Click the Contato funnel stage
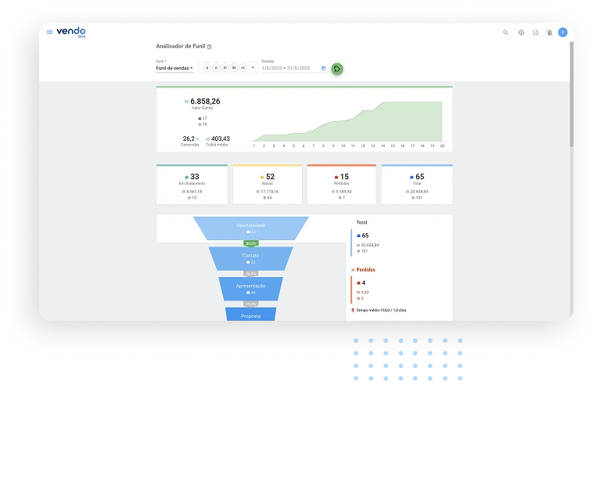This screenshot has width=597, height=489. click(x=250, y=258)
